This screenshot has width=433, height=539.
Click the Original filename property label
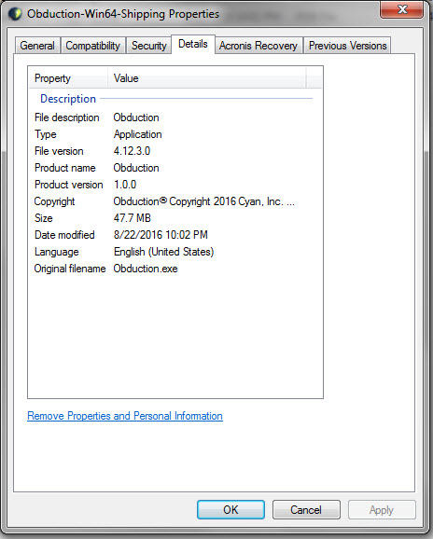pos(70,269)
